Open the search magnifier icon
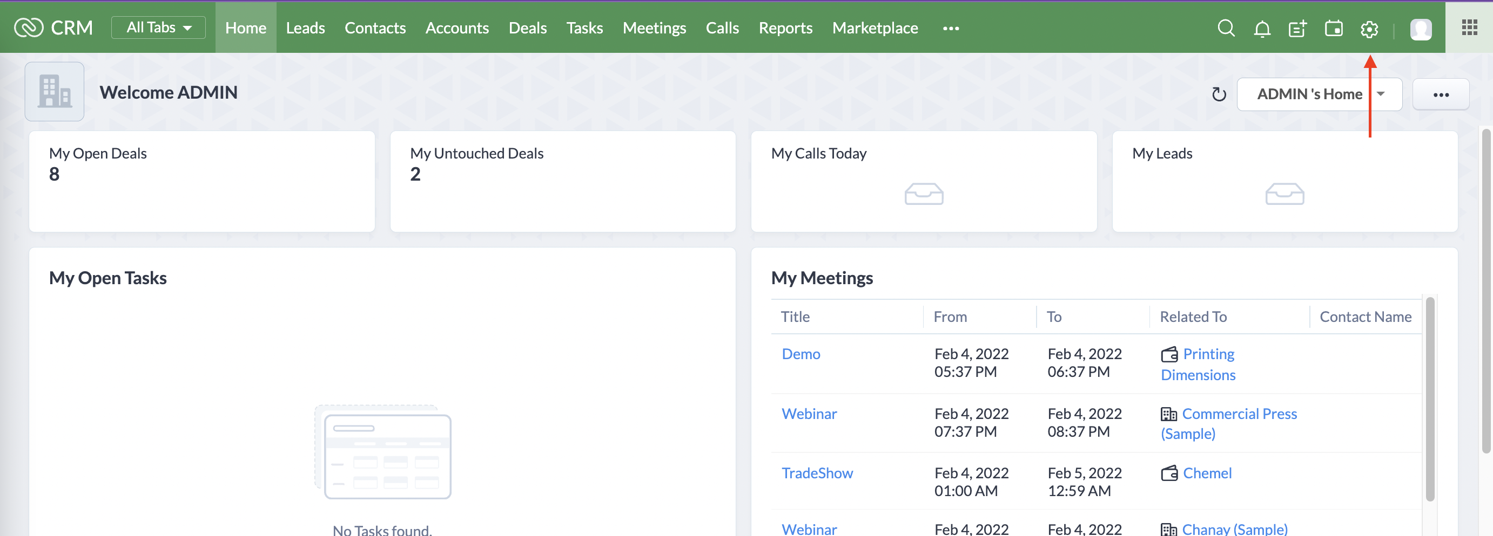This screenshot has width=1493, height=536. pyautogui.click(x=1226, y=28)
